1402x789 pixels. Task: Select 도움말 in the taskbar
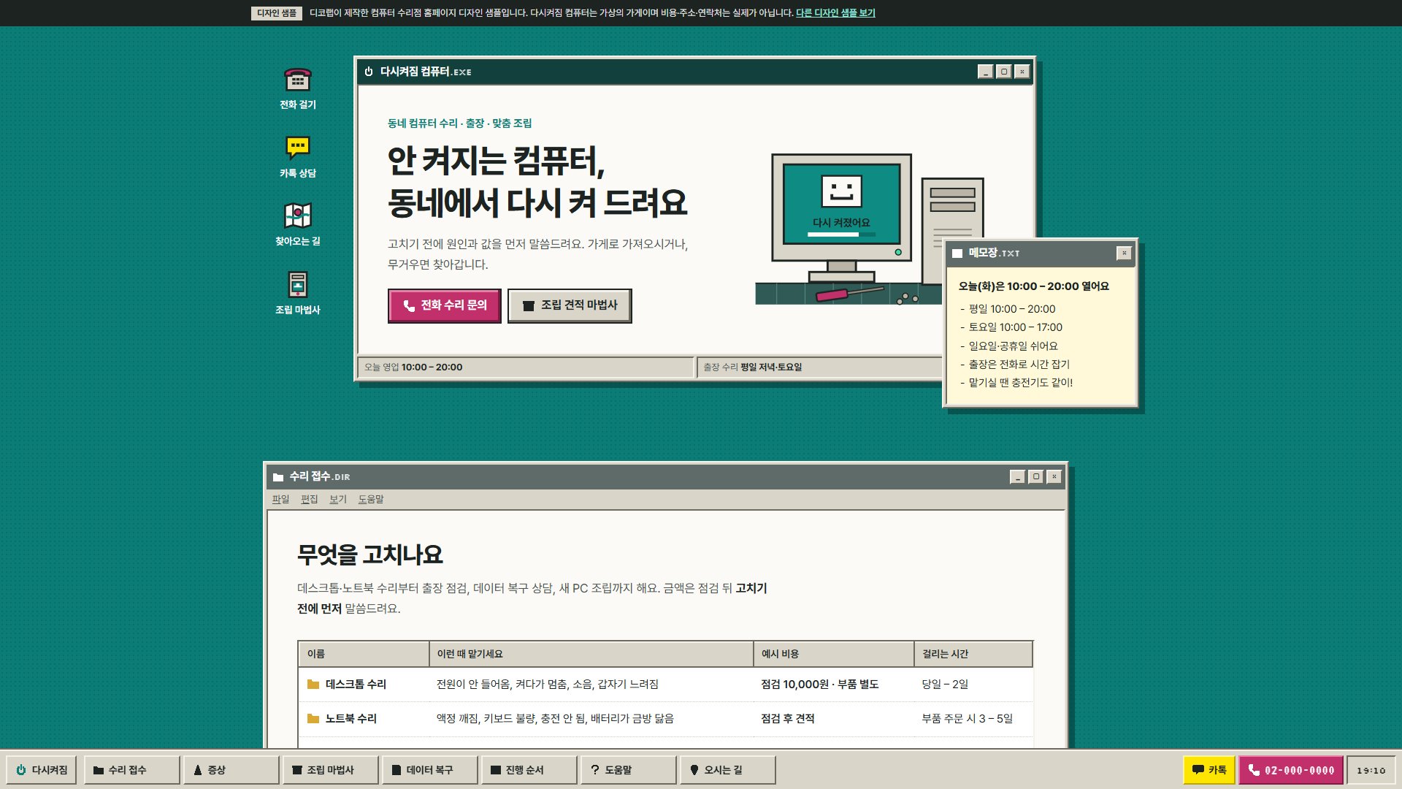coord(628,770)
